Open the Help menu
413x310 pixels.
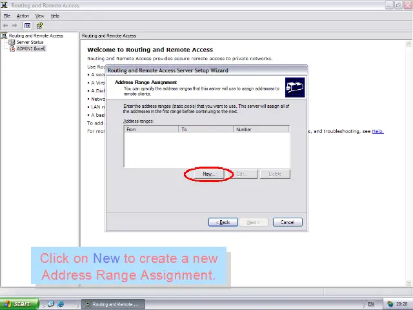click(55, 15)
